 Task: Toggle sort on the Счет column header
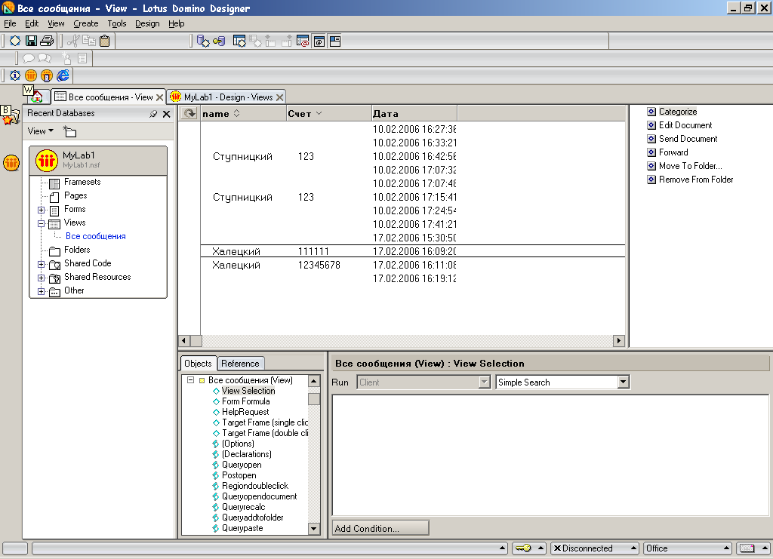pos(305,114)
